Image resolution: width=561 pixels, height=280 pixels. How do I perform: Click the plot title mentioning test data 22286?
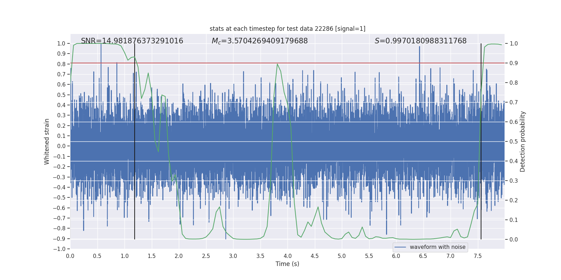point(287,29)
